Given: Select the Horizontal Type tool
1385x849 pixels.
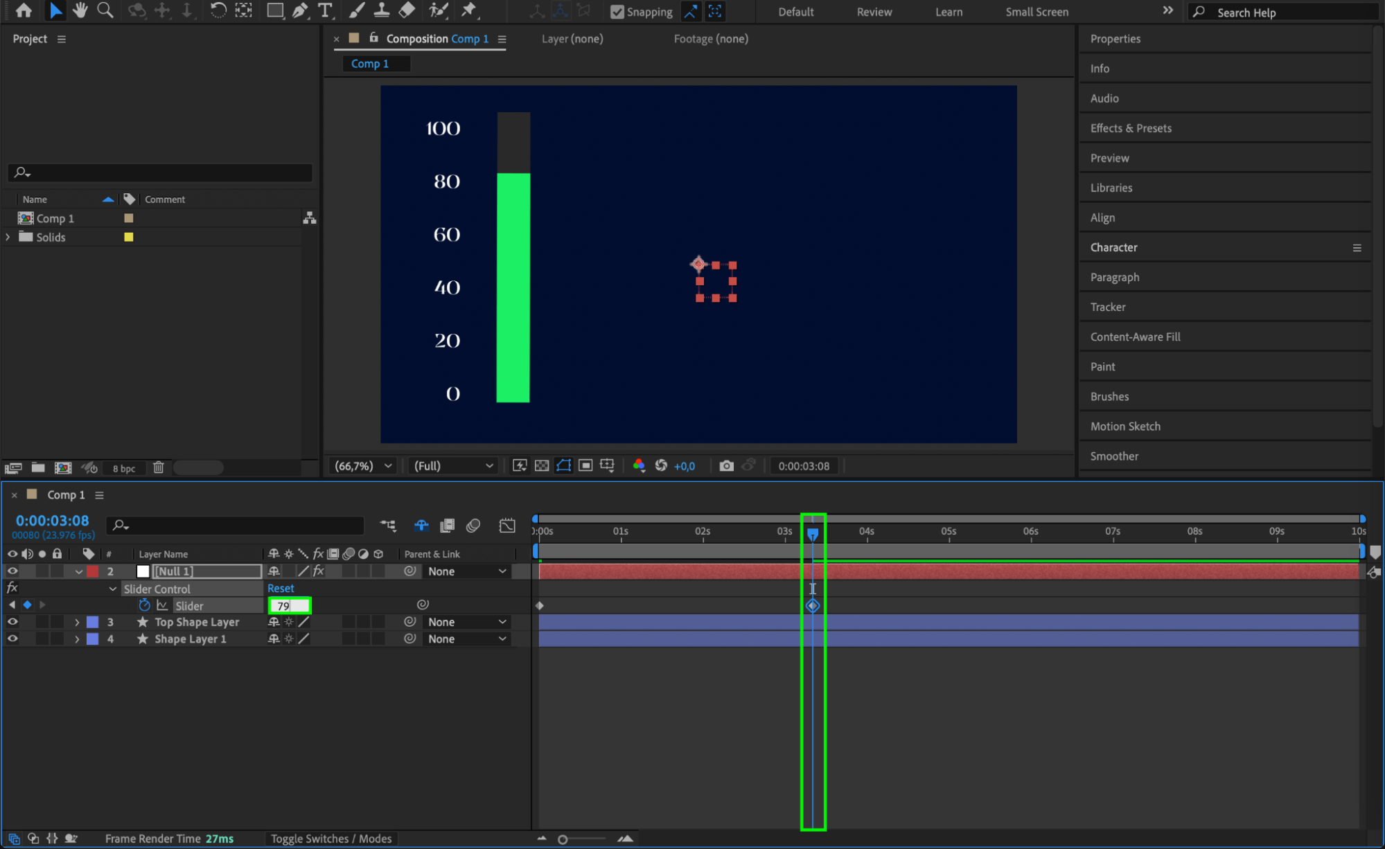Looking at the screenshot, I should tap(324, 10).
